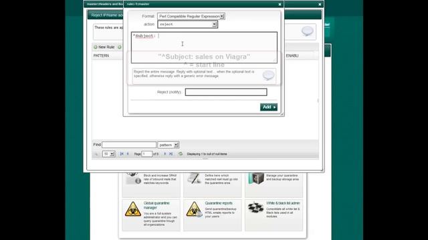Open the action dropdown set to reject
428x240 pixels.
tap(187, 25)
